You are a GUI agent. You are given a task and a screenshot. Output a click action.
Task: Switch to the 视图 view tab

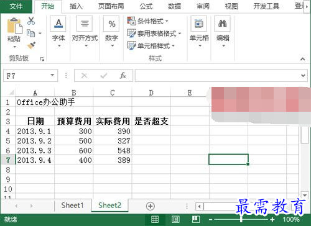[x=231, y=6]
